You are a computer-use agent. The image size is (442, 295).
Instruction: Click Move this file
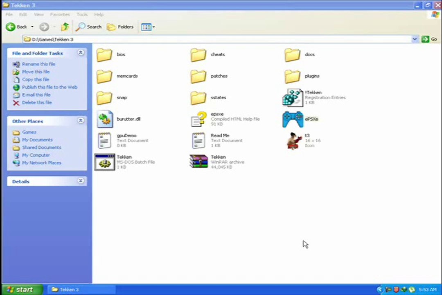pyautogui.click(x=36, y=72)
